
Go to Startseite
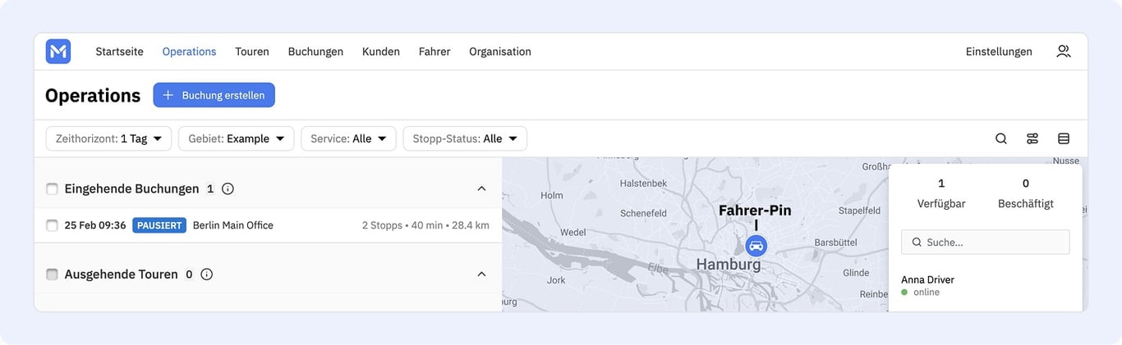pos(119,52)
